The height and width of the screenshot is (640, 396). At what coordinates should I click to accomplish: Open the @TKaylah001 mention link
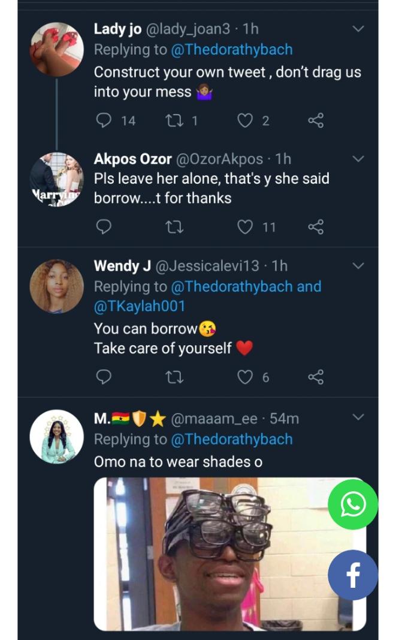(140, 306)
